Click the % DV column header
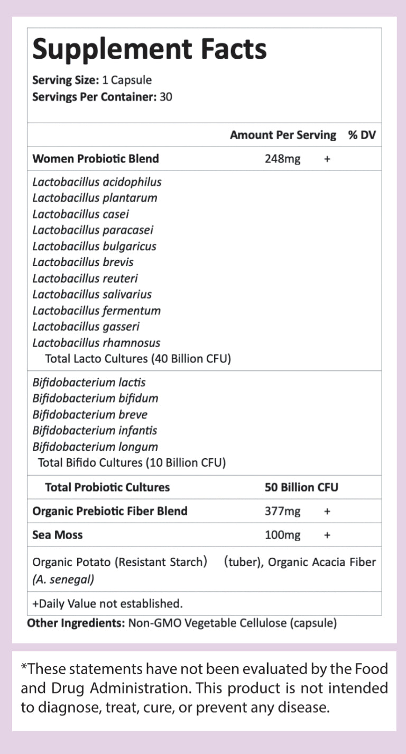 pyautogui.click(x=362, y=135)
